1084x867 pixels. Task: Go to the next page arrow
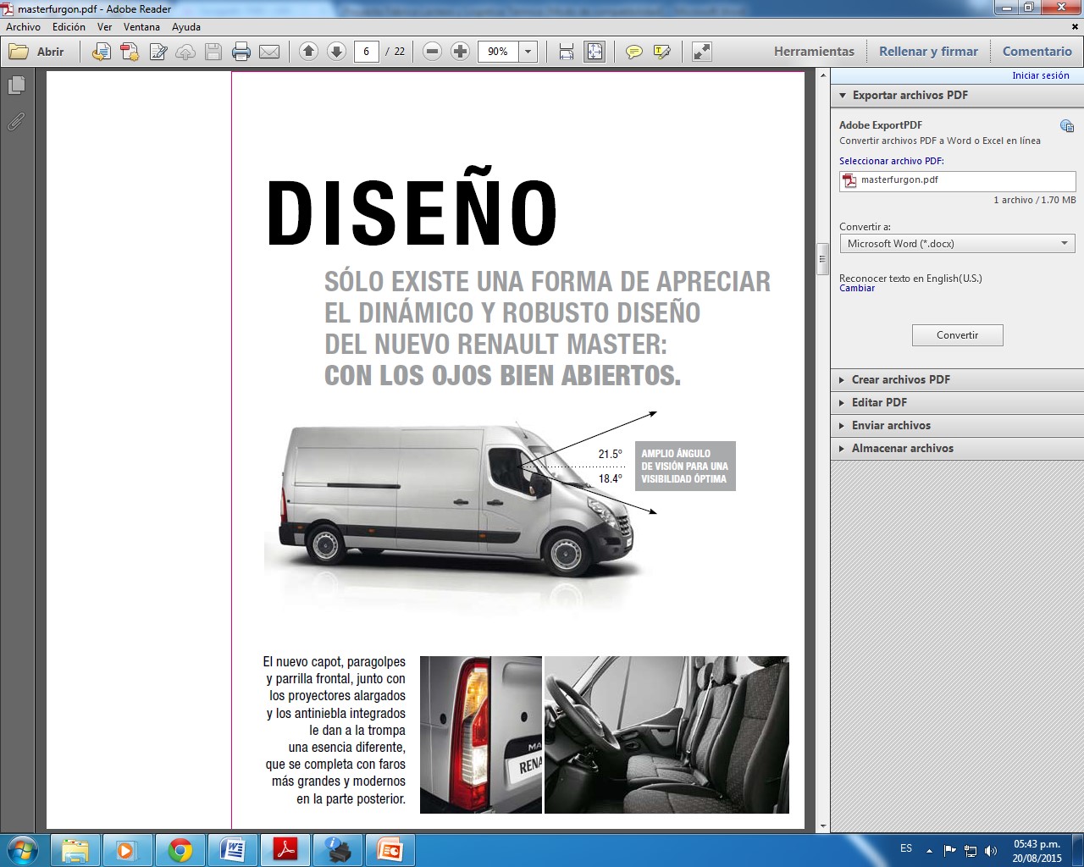pos(336,52)
